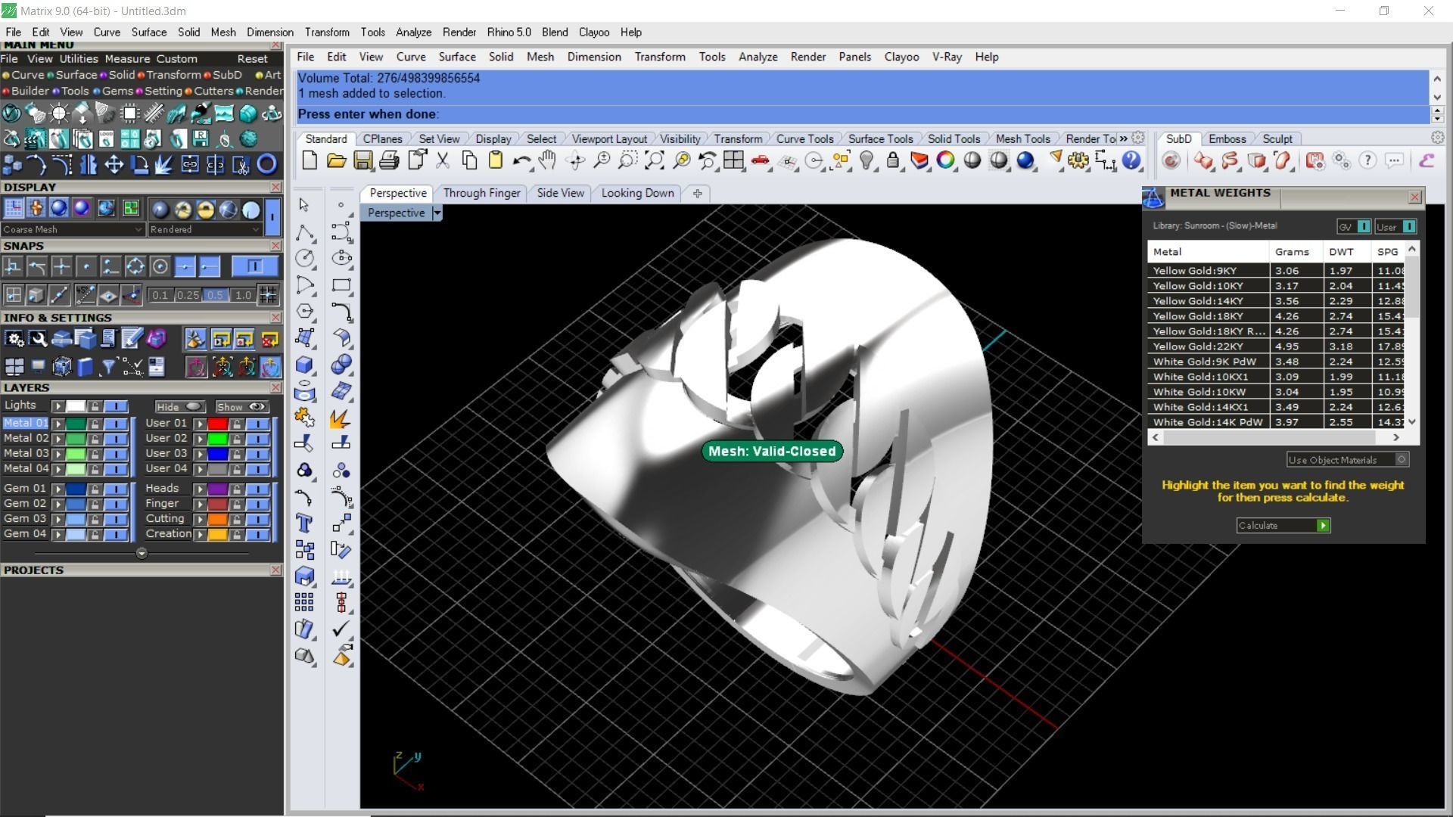
Task: Click the Array grid tool in left toolbar
Action: pos(304,602)
